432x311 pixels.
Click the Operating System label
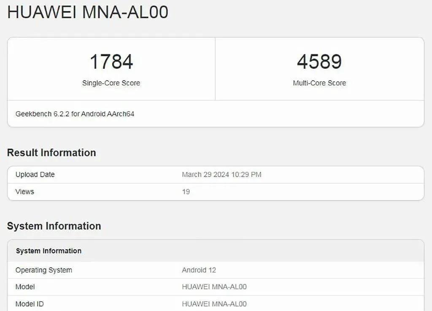point(44,270)
